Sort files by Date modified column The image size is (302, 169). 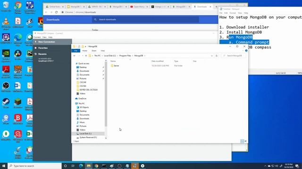157,61
